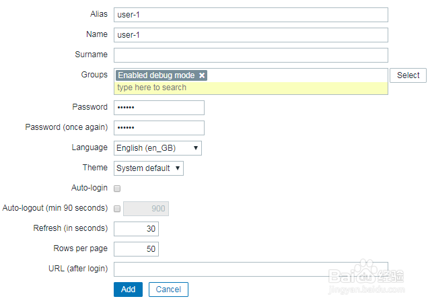Click into the Name text field

point(251,35)
